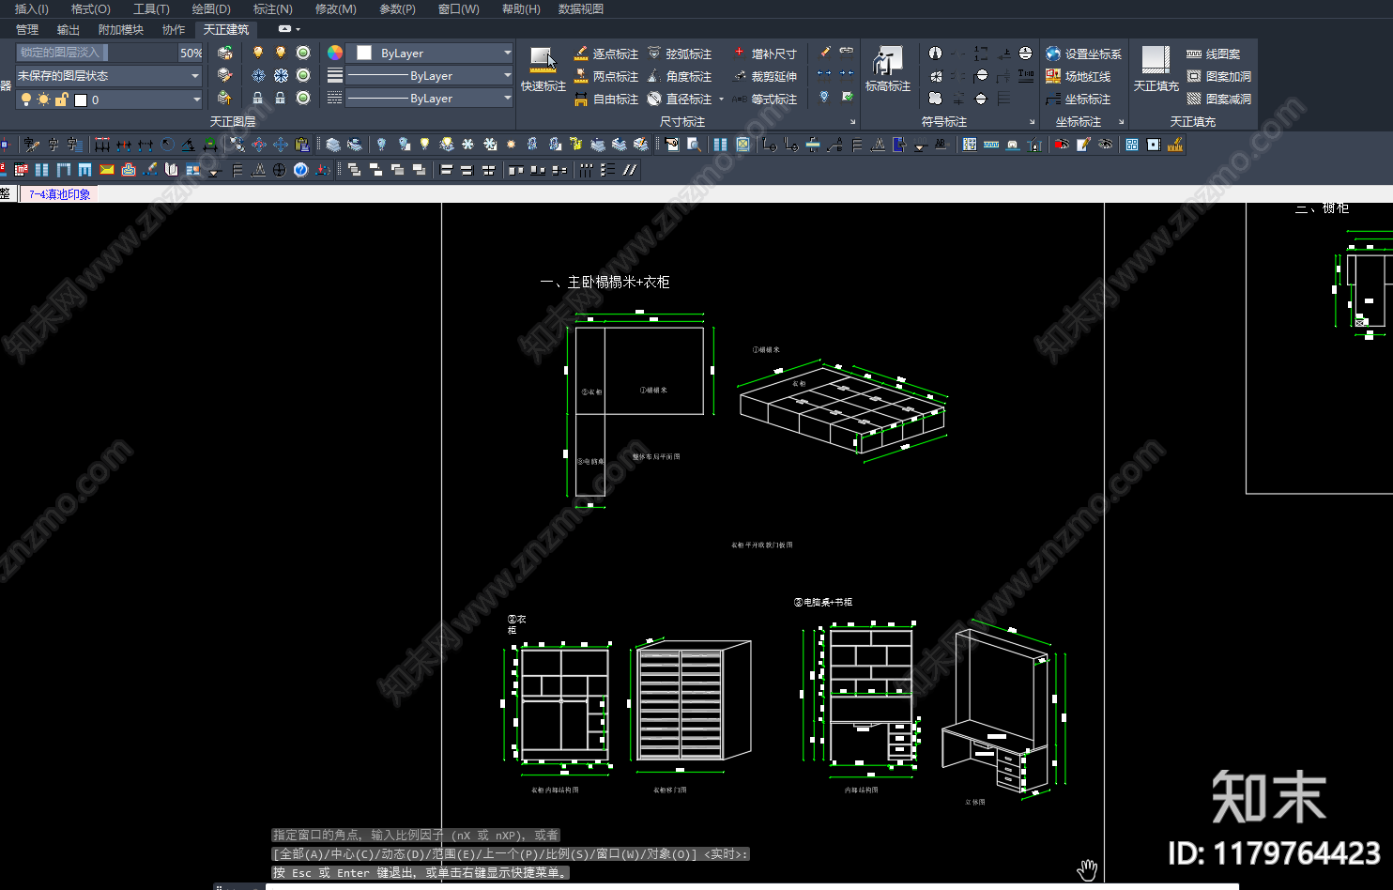The image size is (1393, 890).
Task: Click the command line input area
Action: (751, 885)
